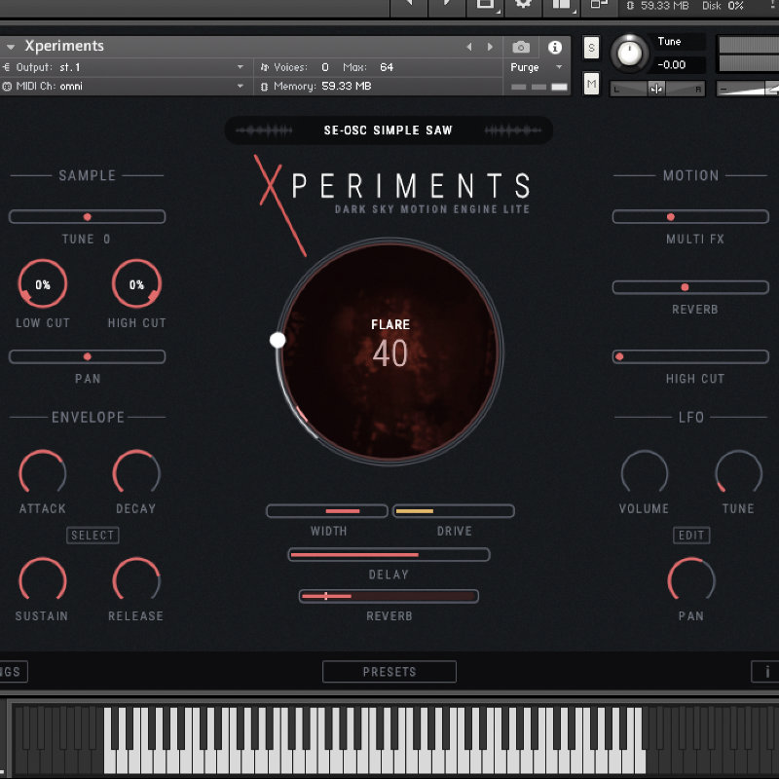Go to the next instrument arrow

tap(490, 47)
